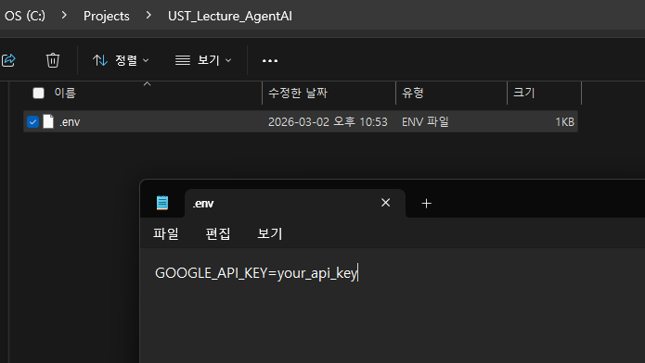Screen dimensions: 645x363
Task: Open the 파일 menu in Notepad
Action: [x=166, y=233]
